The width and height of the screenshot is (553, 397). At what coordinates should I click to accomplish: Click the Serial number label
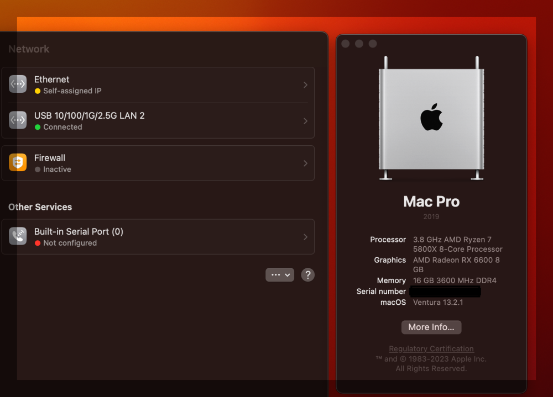381,292
